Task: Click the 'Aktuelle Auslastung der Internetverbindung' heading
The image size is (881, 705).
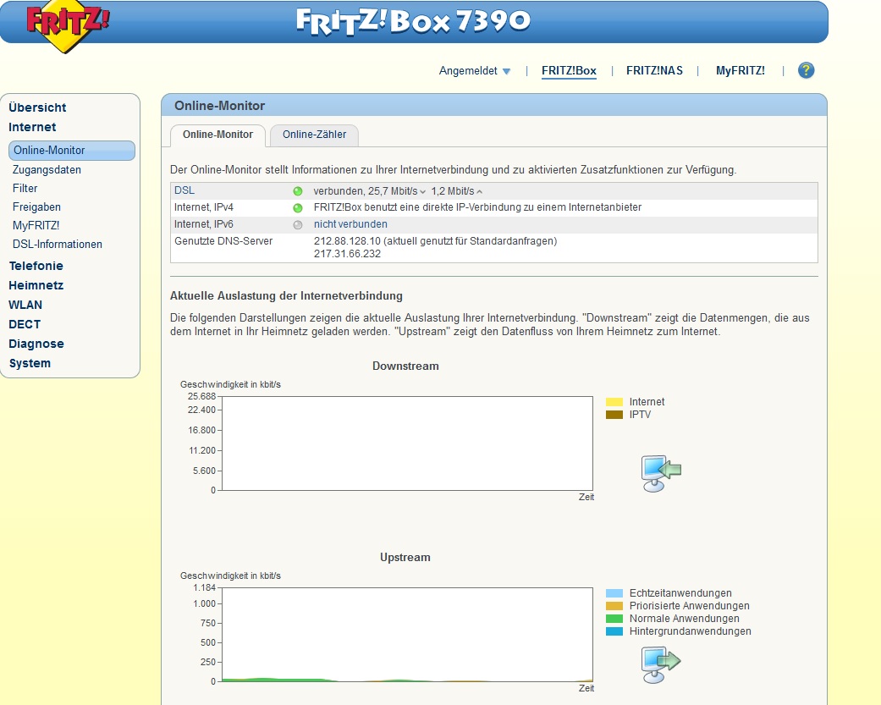Action: [286, 296]
